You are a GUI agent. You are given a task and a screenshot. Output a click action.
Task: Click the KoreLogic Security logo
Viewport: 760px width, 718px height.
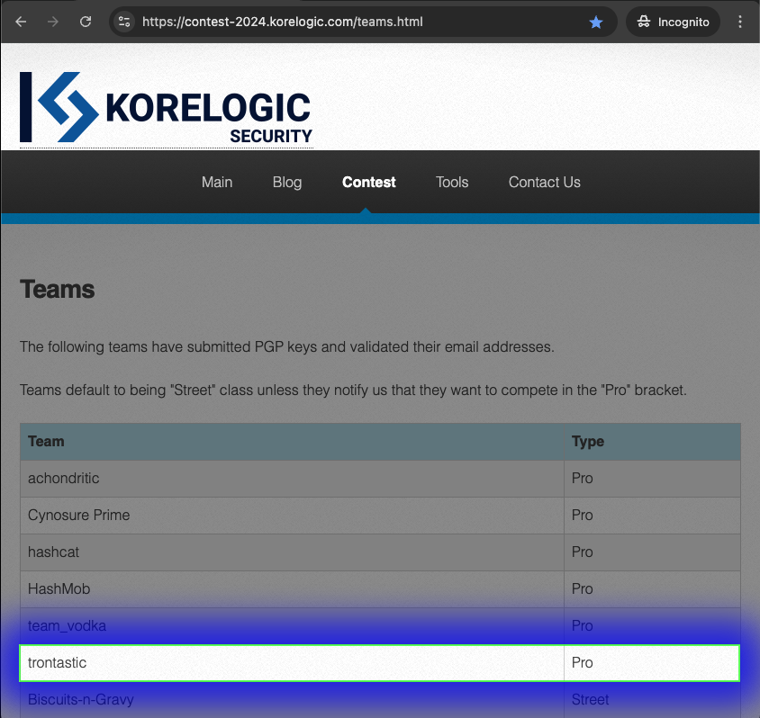[x=167, y=107]
